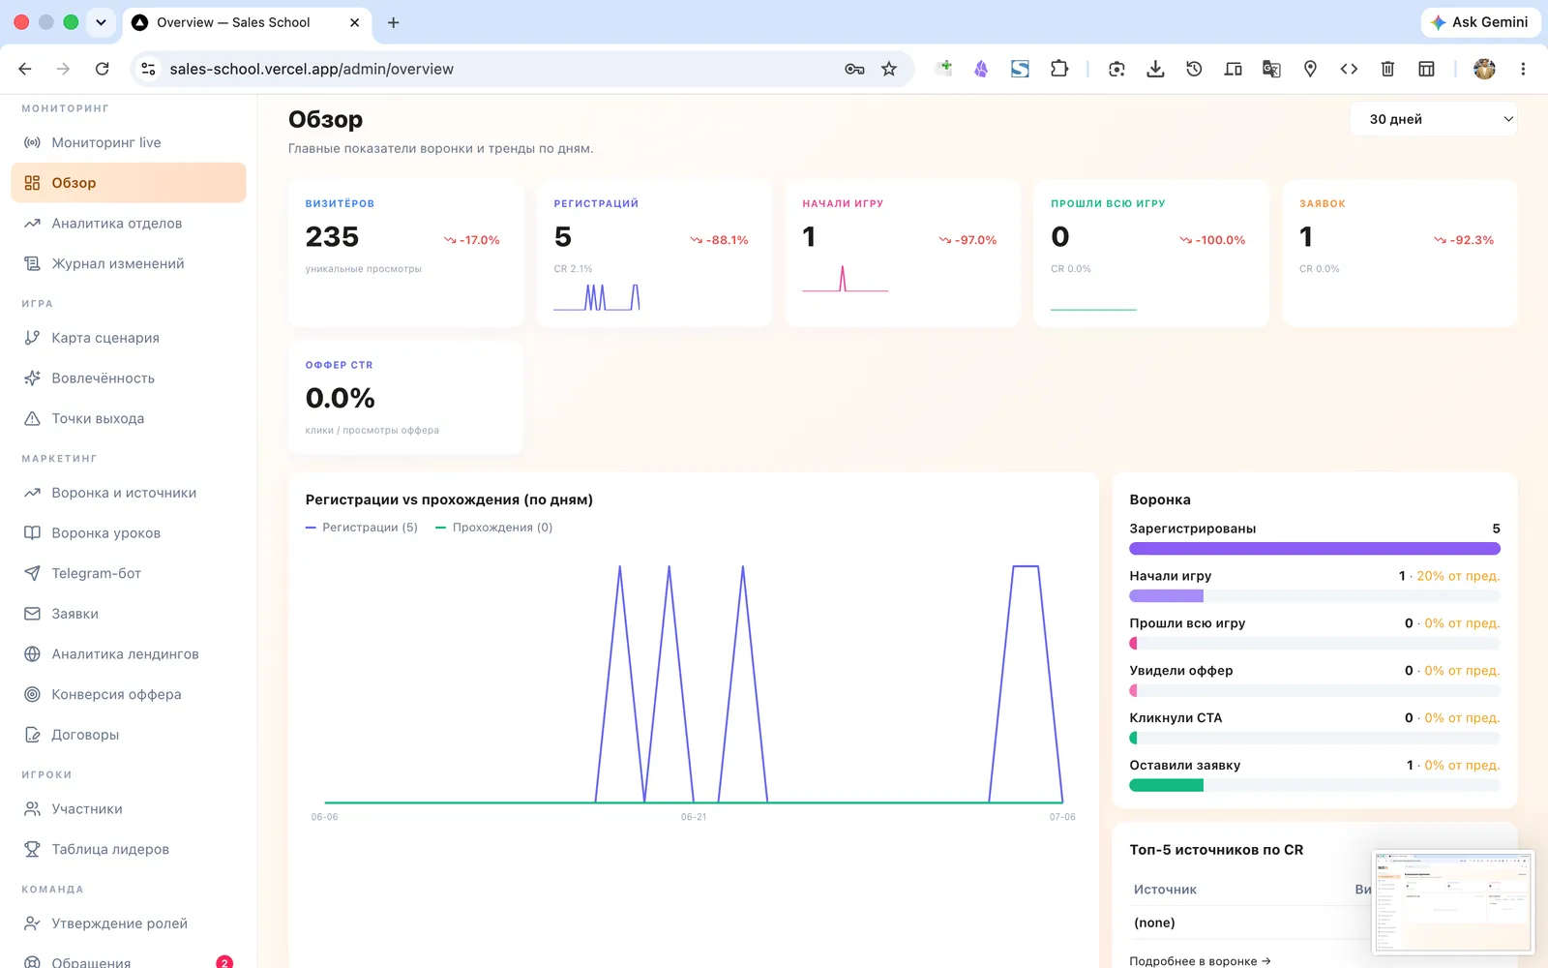
Task: Open Chrome three-dot menu
Action: [1523, 69]
